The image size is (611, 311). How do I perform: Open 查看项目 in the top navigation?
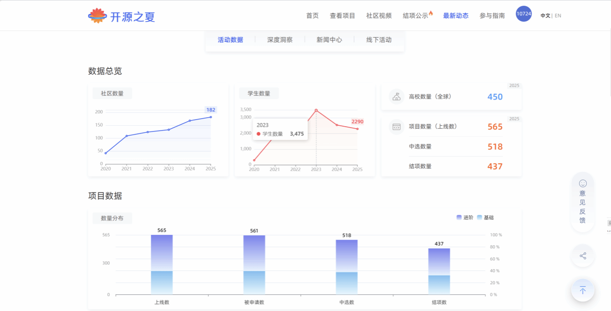(342, 16)
